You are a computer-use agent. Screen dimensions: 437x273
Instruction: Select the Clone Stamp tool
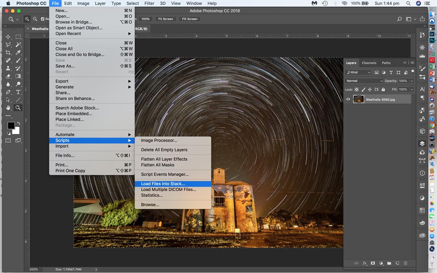tap(8, 68)
